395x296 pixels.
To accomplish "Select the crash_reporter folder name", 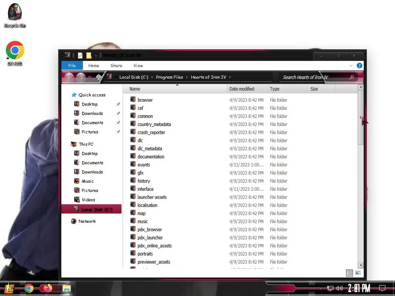I will [151, 133].
